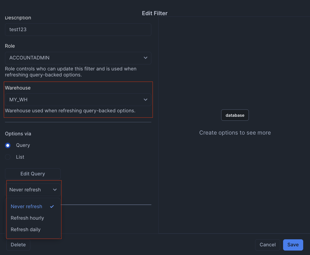The height and width of the screenshot is (255, 310).
Task: Click the selected Query radio indicator
Action: tap(8, 145)
